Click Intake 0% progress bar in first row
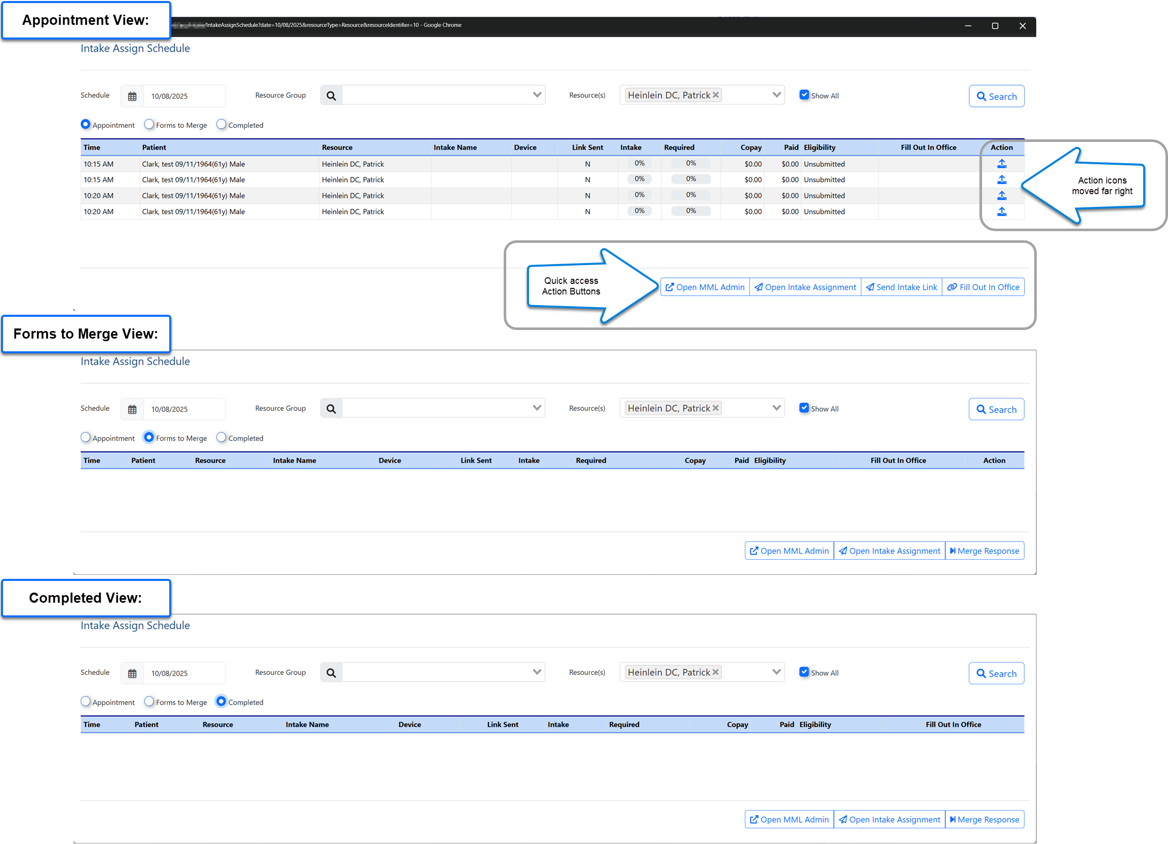 click(639, 163)
